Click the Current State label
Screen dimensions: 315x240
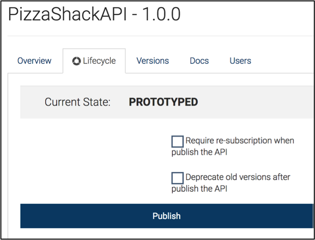tap(77, 102)
